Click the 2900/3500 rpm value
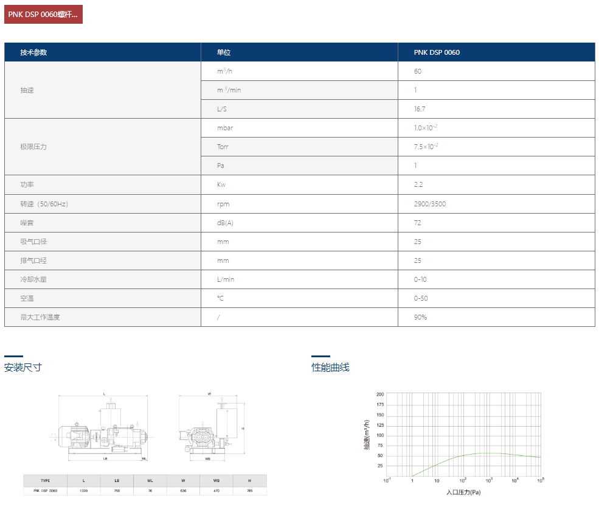The height and width of the screenshot is (507, 599). (x=429, y=204)
